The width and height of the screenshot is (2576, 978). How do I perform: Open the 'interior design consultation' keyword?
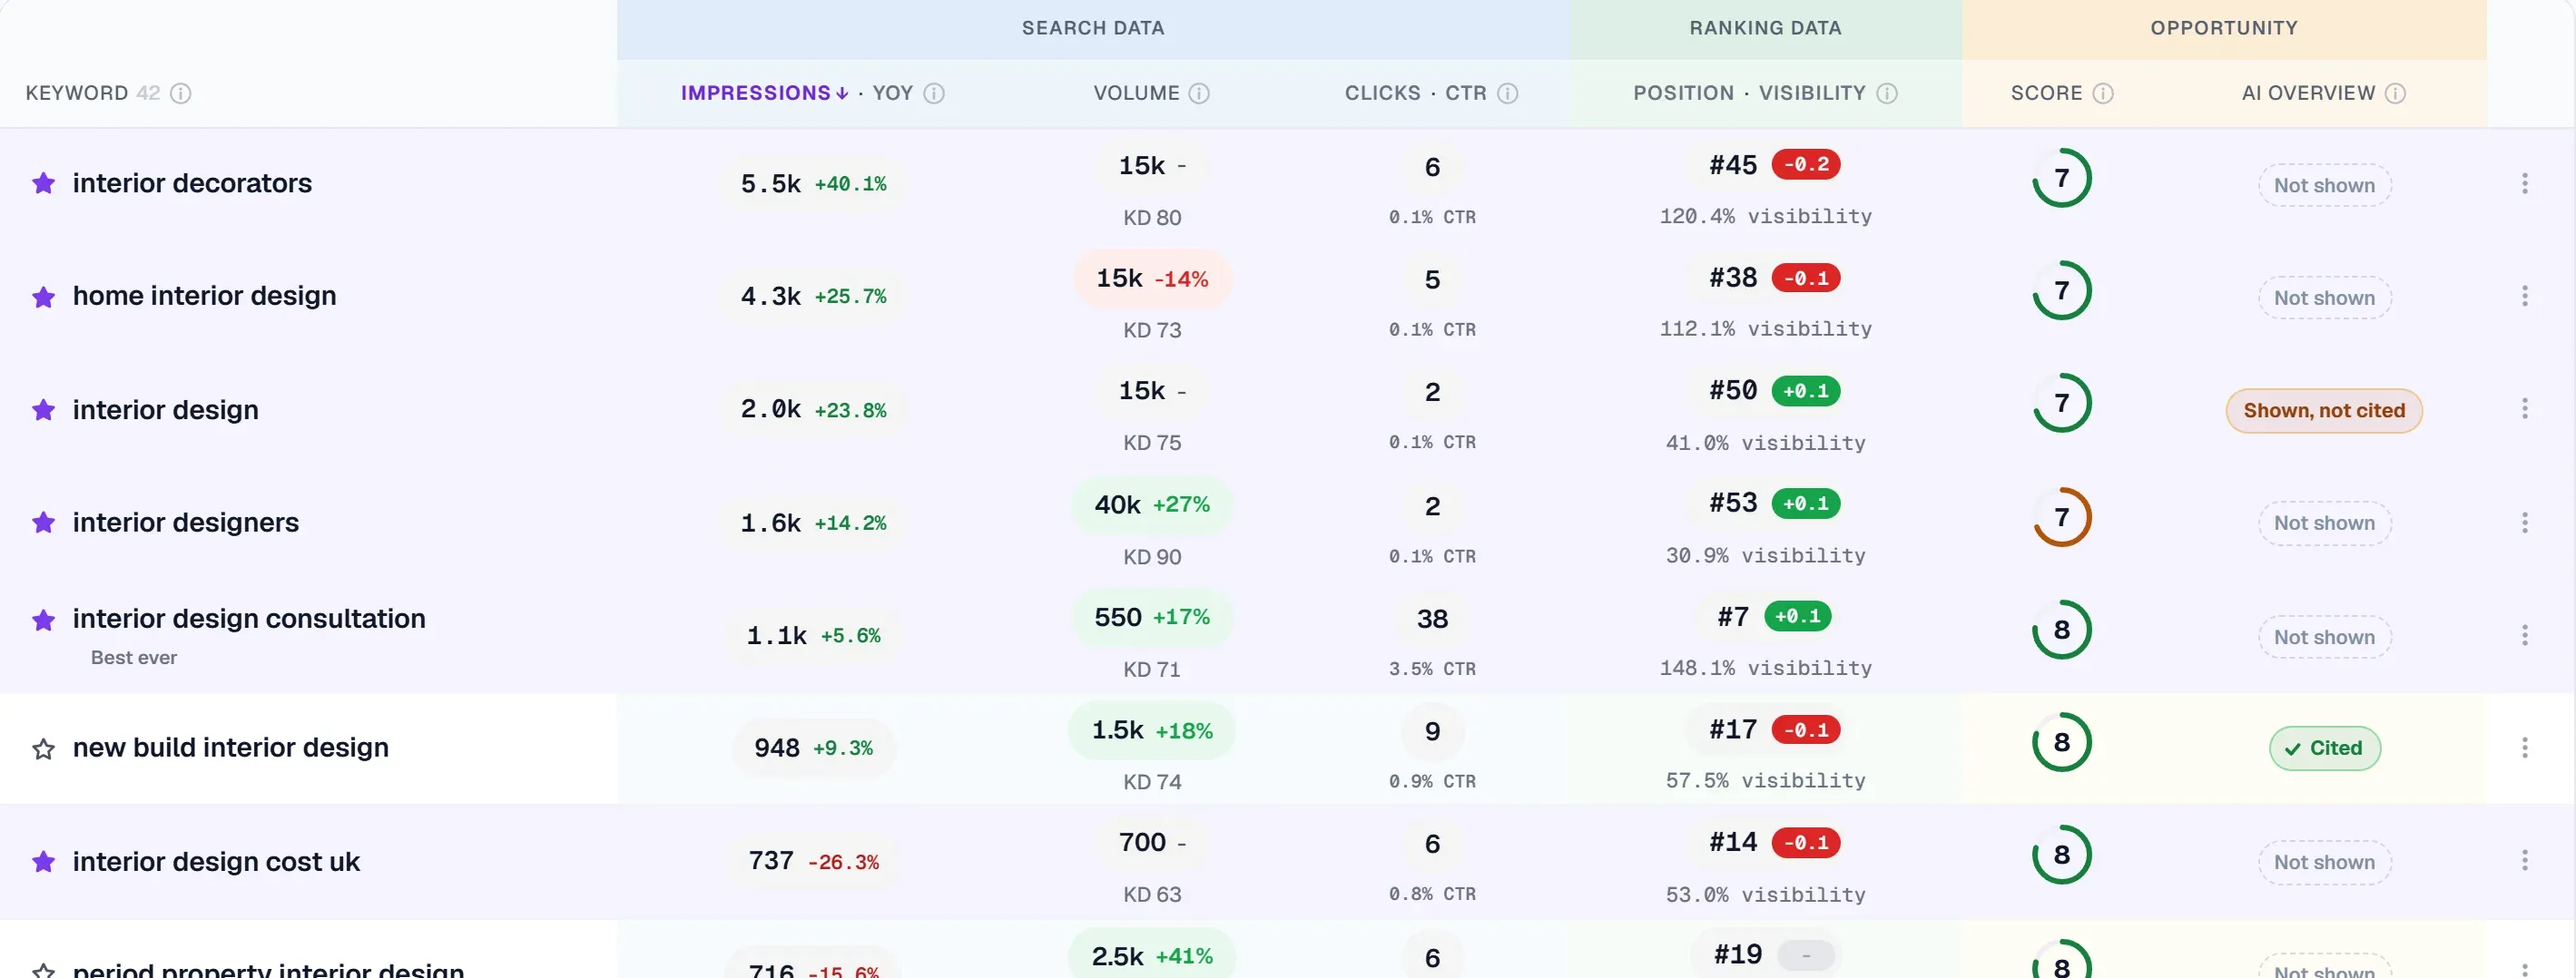[x=249, y=619]
